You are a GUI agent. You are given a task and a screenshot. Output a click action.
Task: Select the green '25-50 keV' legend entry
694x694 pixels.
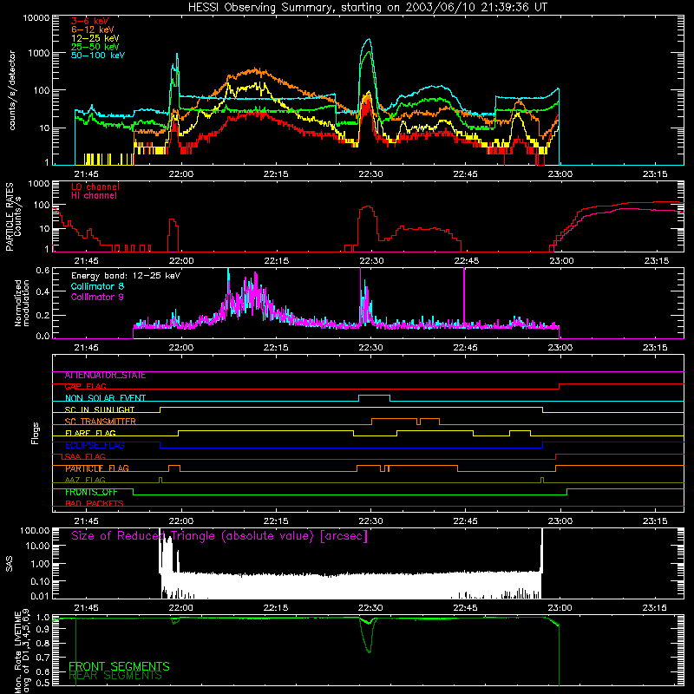tap(95, 47)
